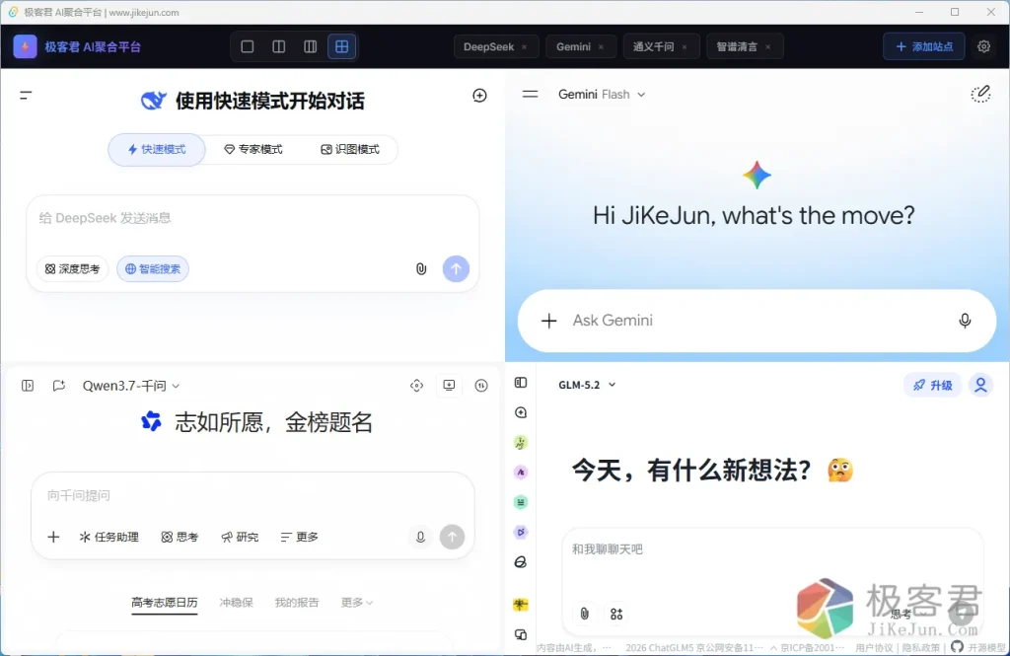Click the GitHub icon in GLM footer
The image size is (1010, 656).
coord(957,646)
